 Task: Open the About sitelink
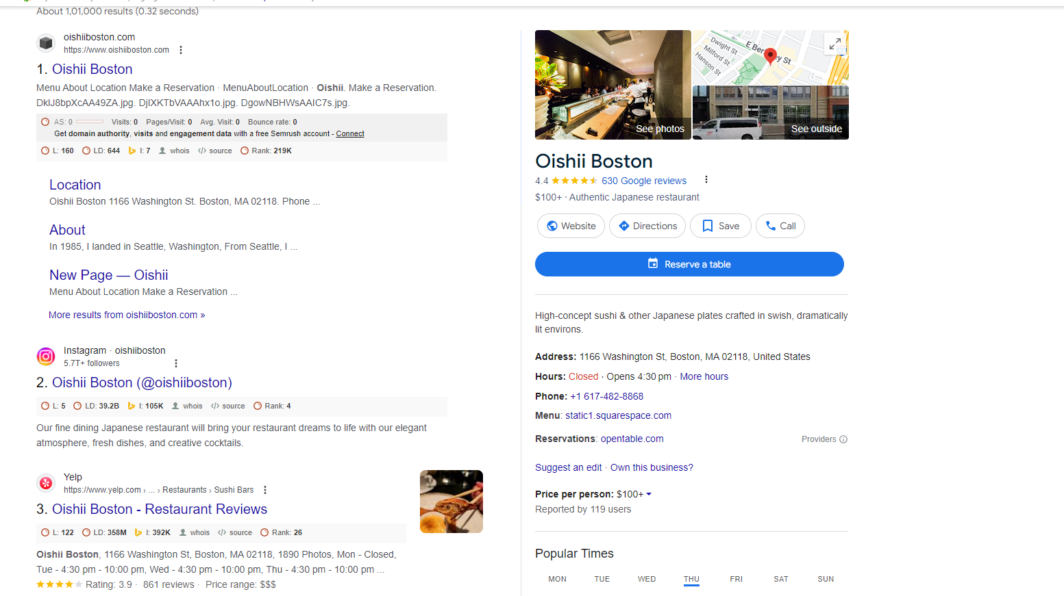click(x=67, y=230)
